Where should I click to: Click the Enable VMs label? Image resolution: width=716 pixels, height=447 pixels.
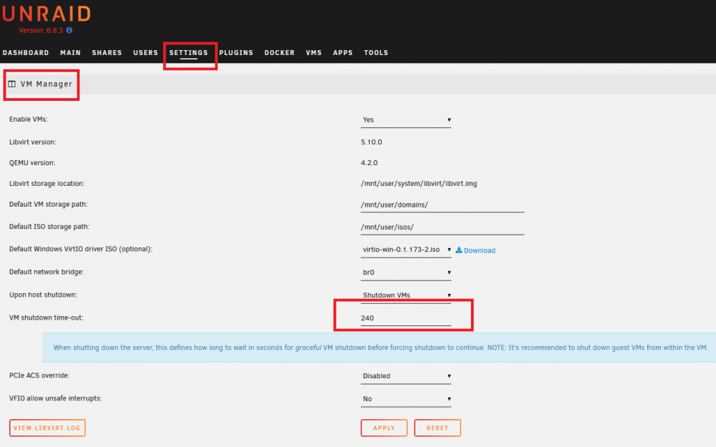[x=29, y=119]
